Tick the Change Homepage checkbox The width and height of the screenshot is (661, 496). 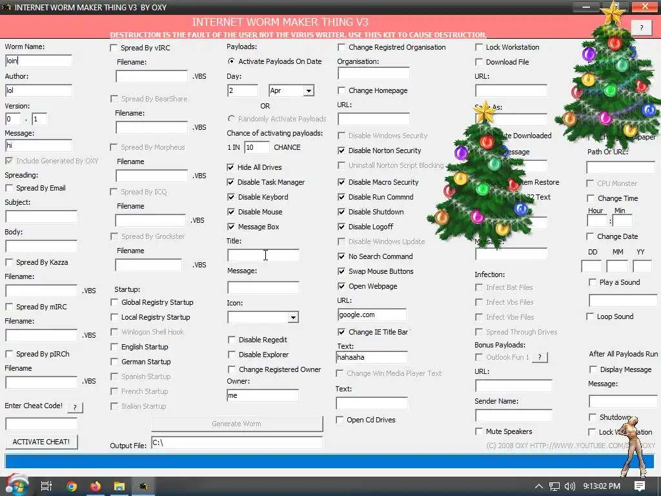click(x=341, y=90)
